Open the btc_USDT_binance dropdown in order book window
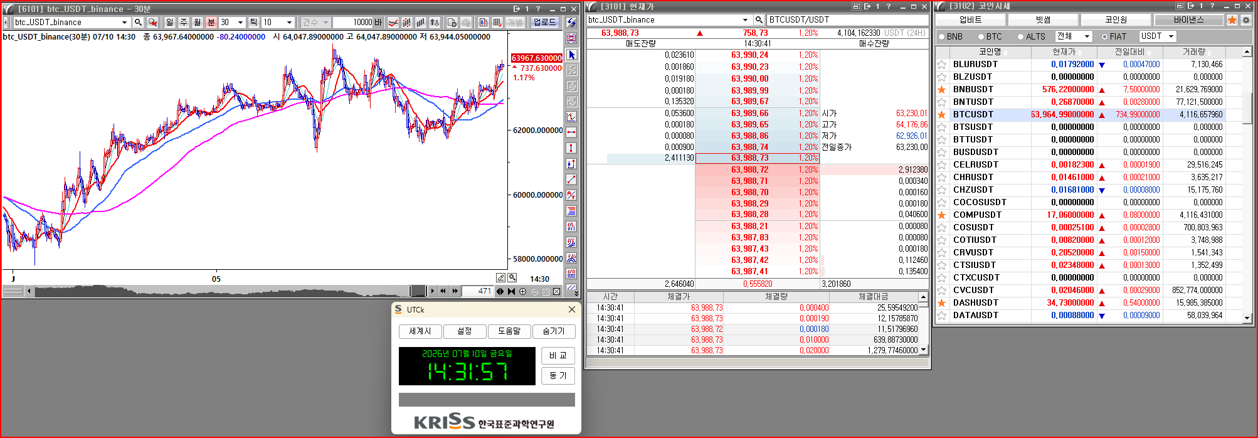This screenshot has height=438, width=1258. pos(745,19)
